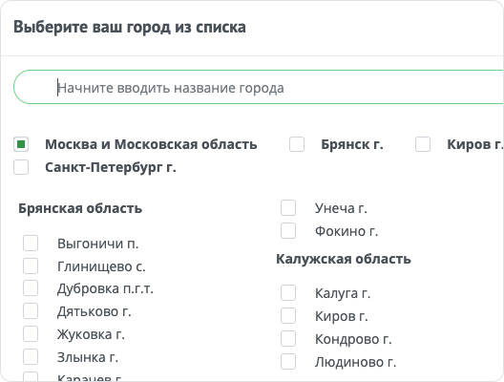Screen dimensions: 504x382
Task: Check the Глинищево с. box
Action: (x=31, y=265)
